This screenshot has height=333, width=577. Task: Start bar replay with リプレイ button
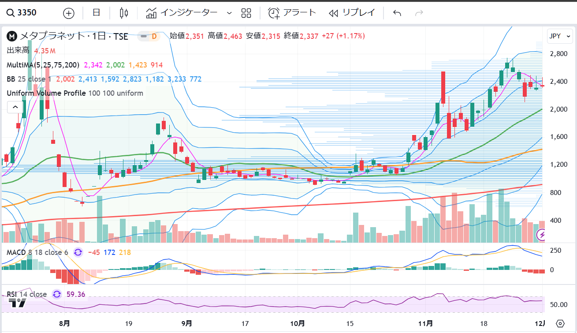[x=352, y=13]
